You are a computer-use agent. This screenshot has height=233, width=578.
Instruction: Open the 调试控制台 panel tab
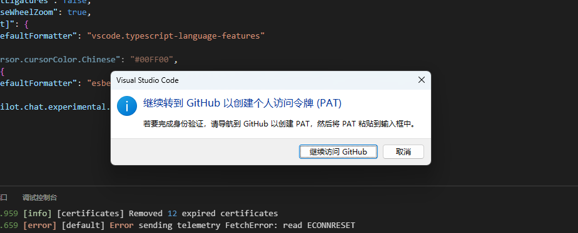coord(40,197)
